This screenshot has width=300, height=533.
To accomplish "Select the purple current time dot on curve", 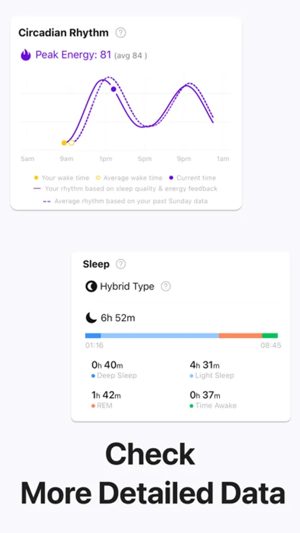I will point(114,89).
